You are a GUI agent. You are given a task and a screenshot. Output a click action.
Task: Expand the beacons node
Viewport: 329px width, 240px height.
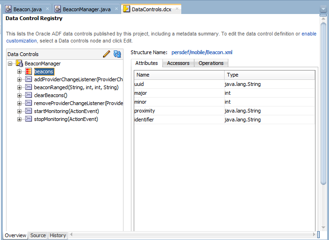19,71
